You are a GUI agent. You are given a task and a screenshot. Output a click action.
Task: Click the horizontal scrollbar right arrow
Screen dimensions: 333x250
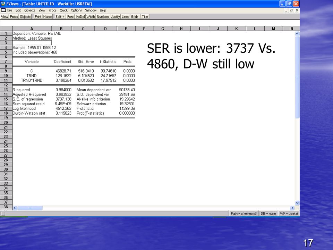point(292,208)
